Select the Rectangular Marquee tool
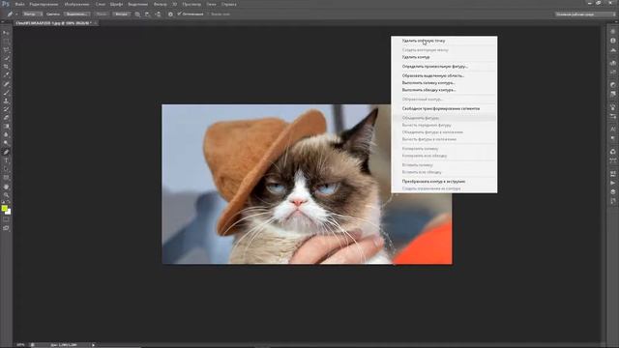The height and width of the screenshot is (348, 619). 6,41
